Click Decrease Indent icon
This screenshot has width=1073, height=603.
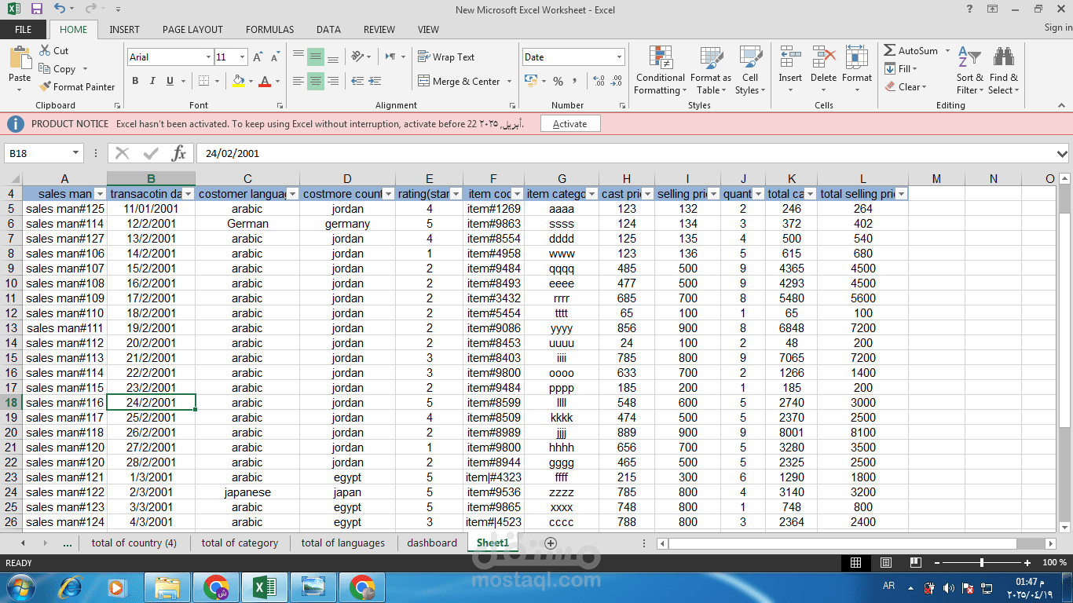click(x=357, y=81)
